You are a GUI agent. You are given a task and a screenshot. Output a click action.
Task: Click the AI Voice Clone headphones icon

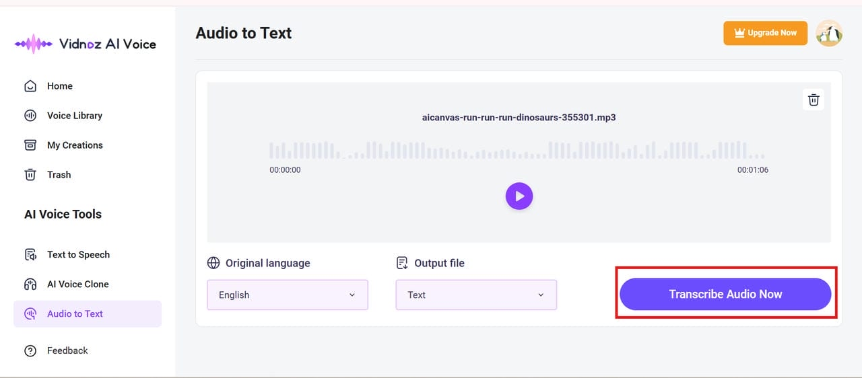point(30,285)
